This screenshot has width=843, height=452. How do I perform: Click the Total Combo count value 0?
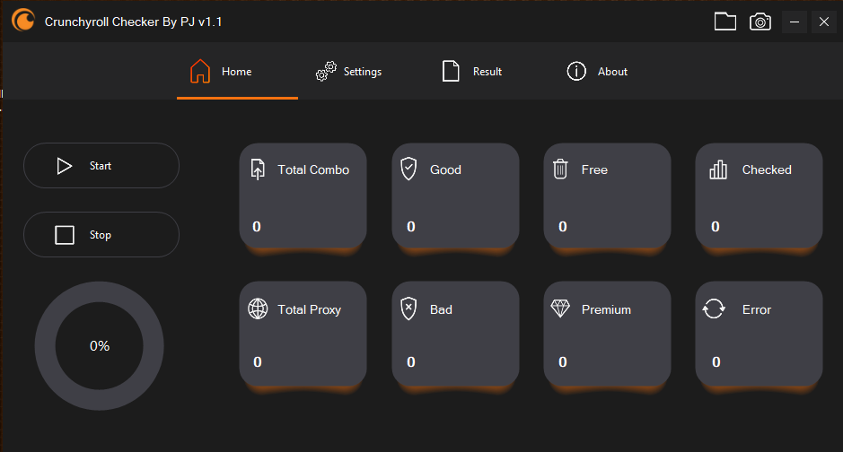(x=257, y=227)
